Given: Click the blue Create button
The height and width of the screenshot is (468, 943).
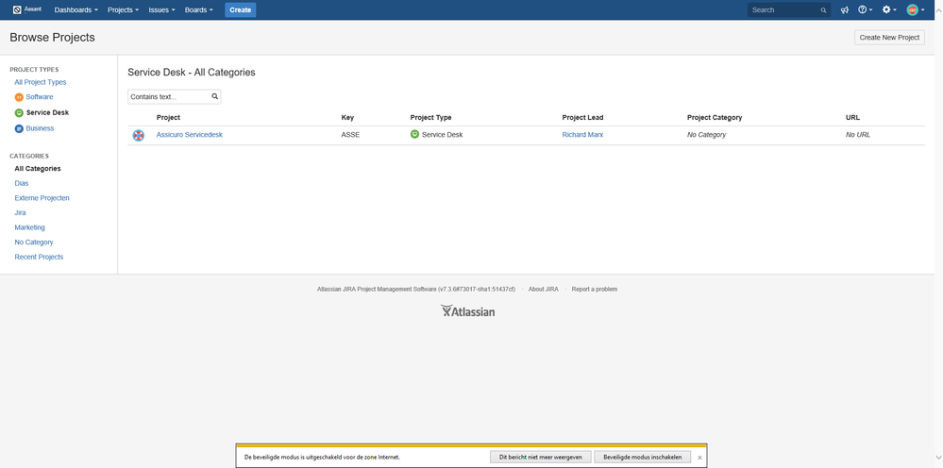Looking at the screenshot, I should tap(241, 10).
